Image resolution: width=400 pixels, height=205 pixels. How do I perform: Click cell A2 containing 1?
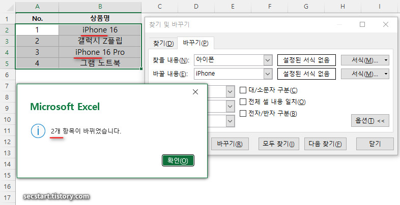tap(37, 30)
